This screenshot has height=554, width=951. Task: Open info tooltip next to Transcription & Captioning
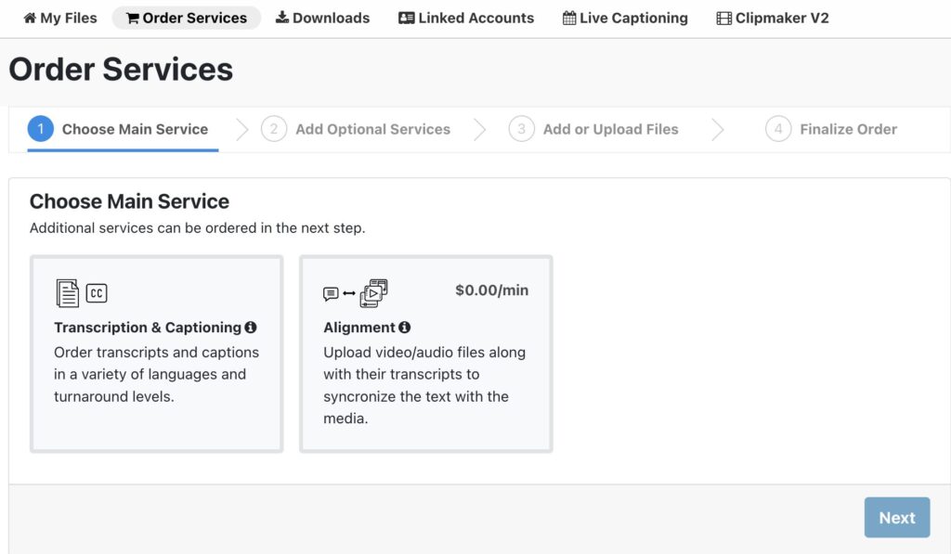point(251,328)
